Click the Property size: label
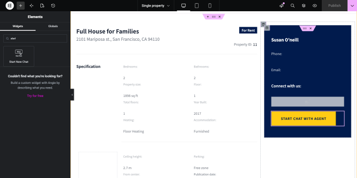This screenshot has height=178, width=357. coord(132,84)
